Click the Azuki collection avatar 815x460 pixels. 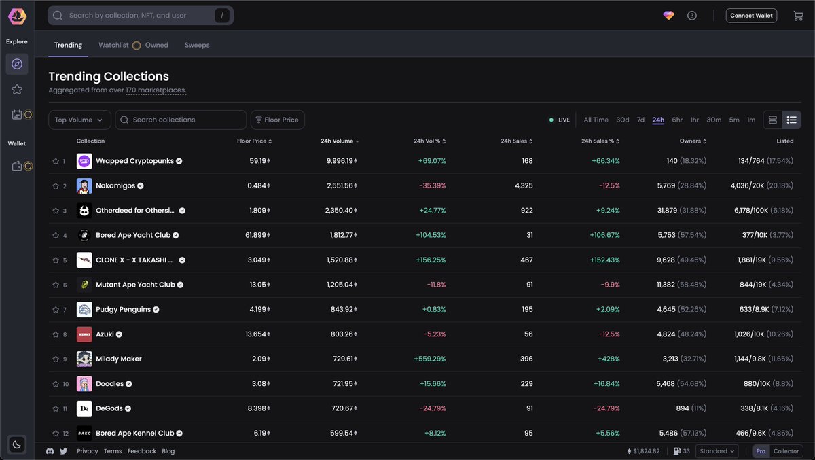[84, 334]
